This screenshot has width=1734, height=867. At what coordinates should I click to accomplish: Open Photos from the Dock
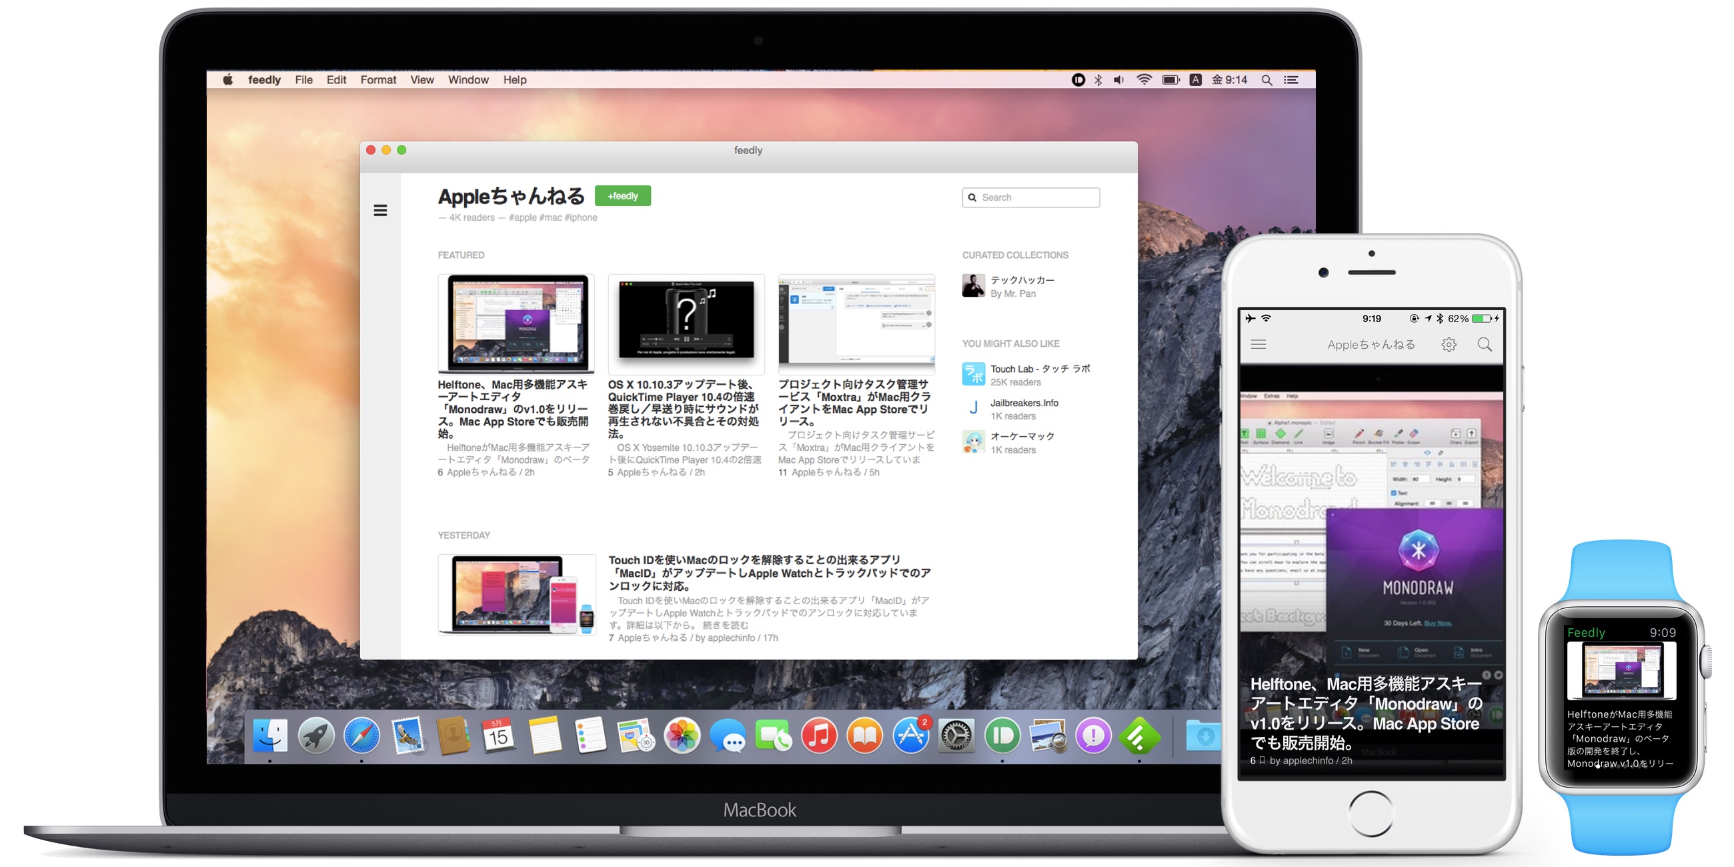click(682, 735)
